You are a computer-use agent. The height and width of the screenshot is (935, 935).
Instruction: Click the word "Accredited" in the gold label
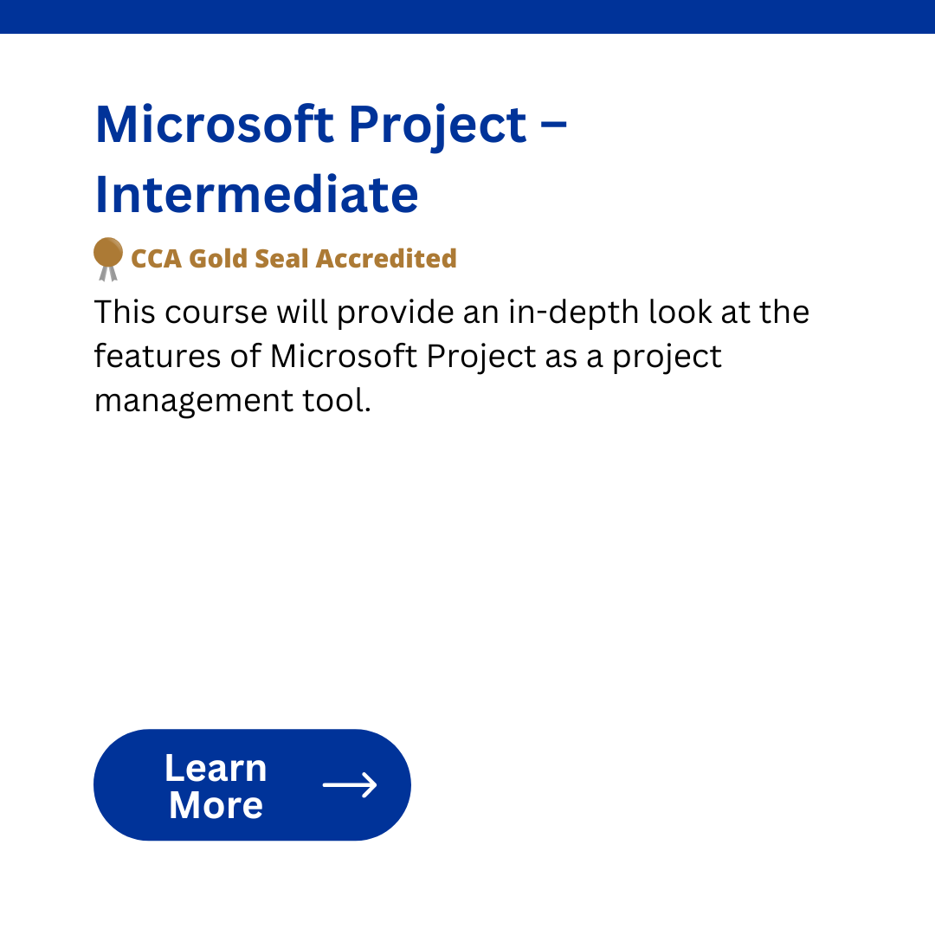(386, 259)
